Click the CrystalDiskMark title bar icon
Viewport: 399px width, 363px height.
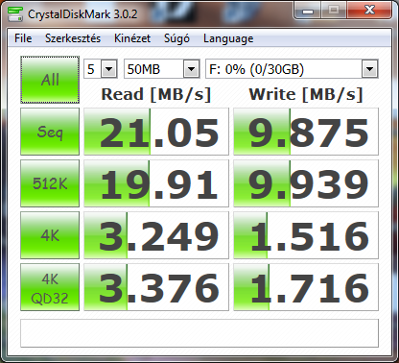pyautogui.click(x=14, y=14)
